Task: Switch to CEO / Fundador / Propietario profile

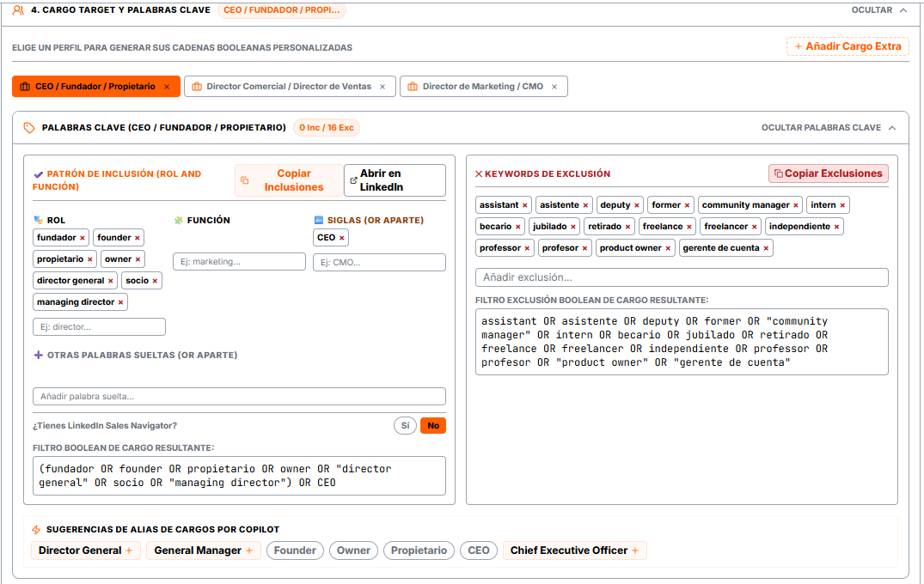Action: coord(96,87)
